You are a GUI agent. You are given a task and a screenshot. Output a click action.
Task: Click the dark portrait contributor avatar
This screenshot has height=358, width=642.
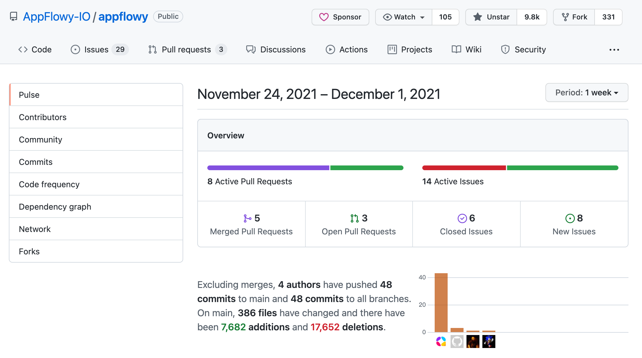[473, 342]
